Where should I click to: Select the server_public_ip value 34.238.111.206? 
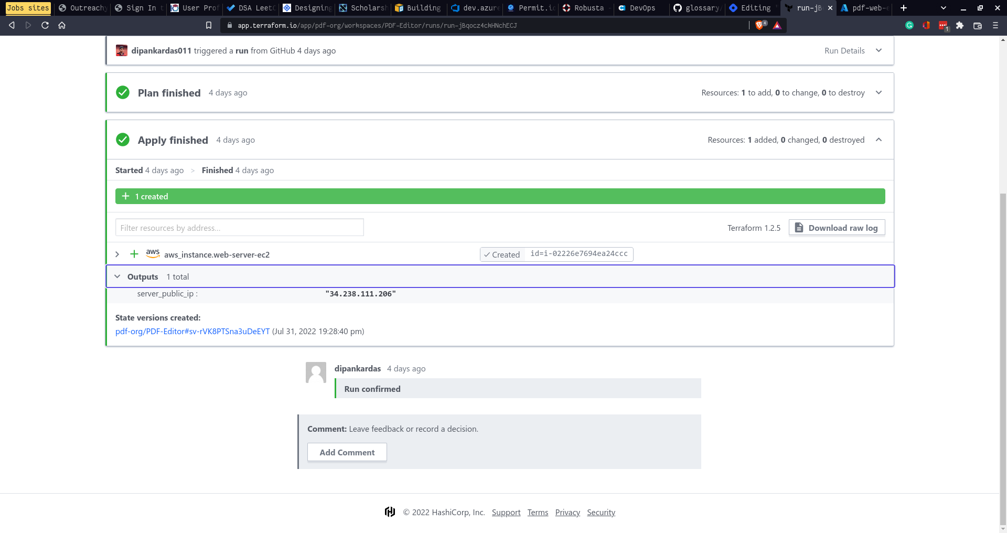click(361, 294)
